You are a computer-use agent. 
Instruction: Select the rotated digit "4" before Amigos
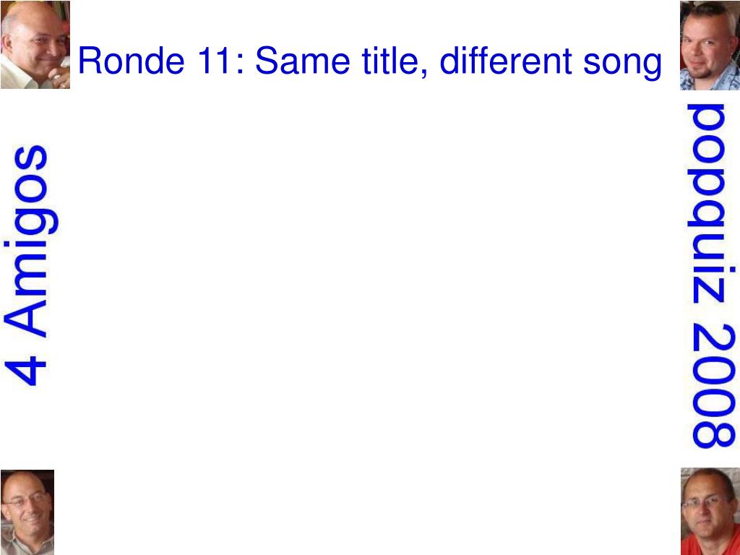click(25, 371)
